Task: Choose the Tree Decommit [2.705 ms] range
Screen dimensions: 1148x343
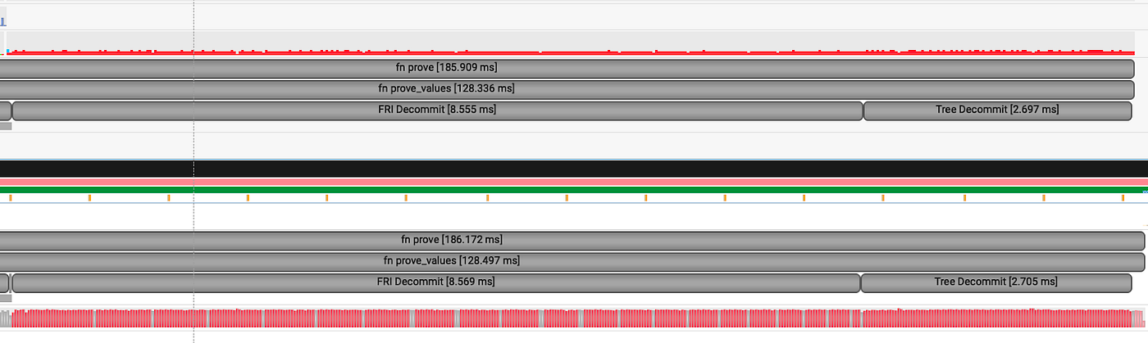Action: pyautogui.click(x=996, y=282)
